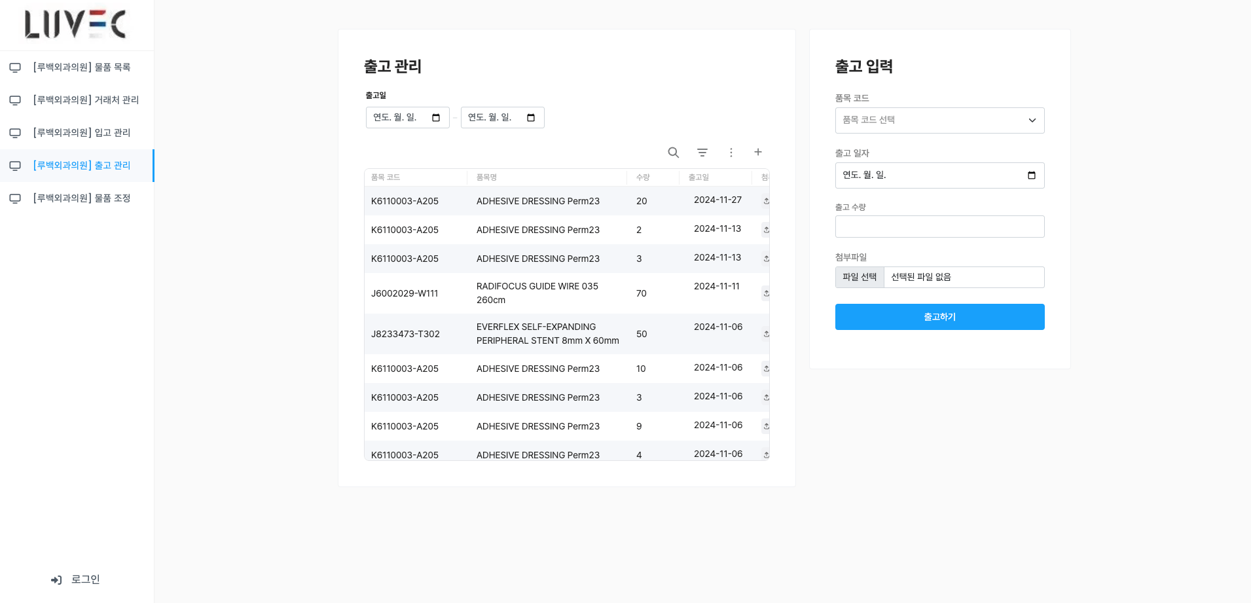Navigate to [루백외과의원] 입고 관리
The image size is (1251, 603).
click(x=81, y=132)
